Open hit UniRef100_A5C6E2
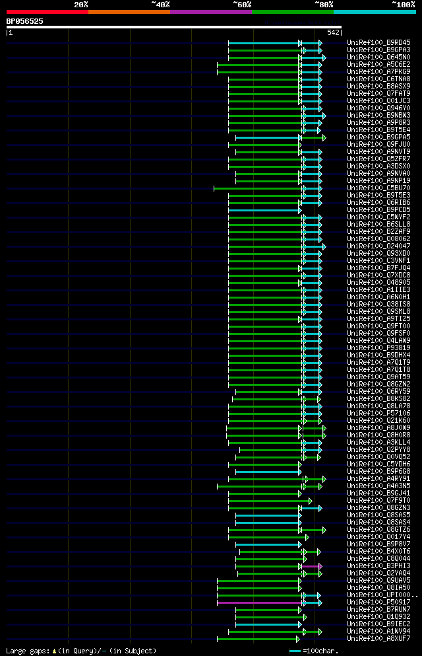 click(378, 65)
